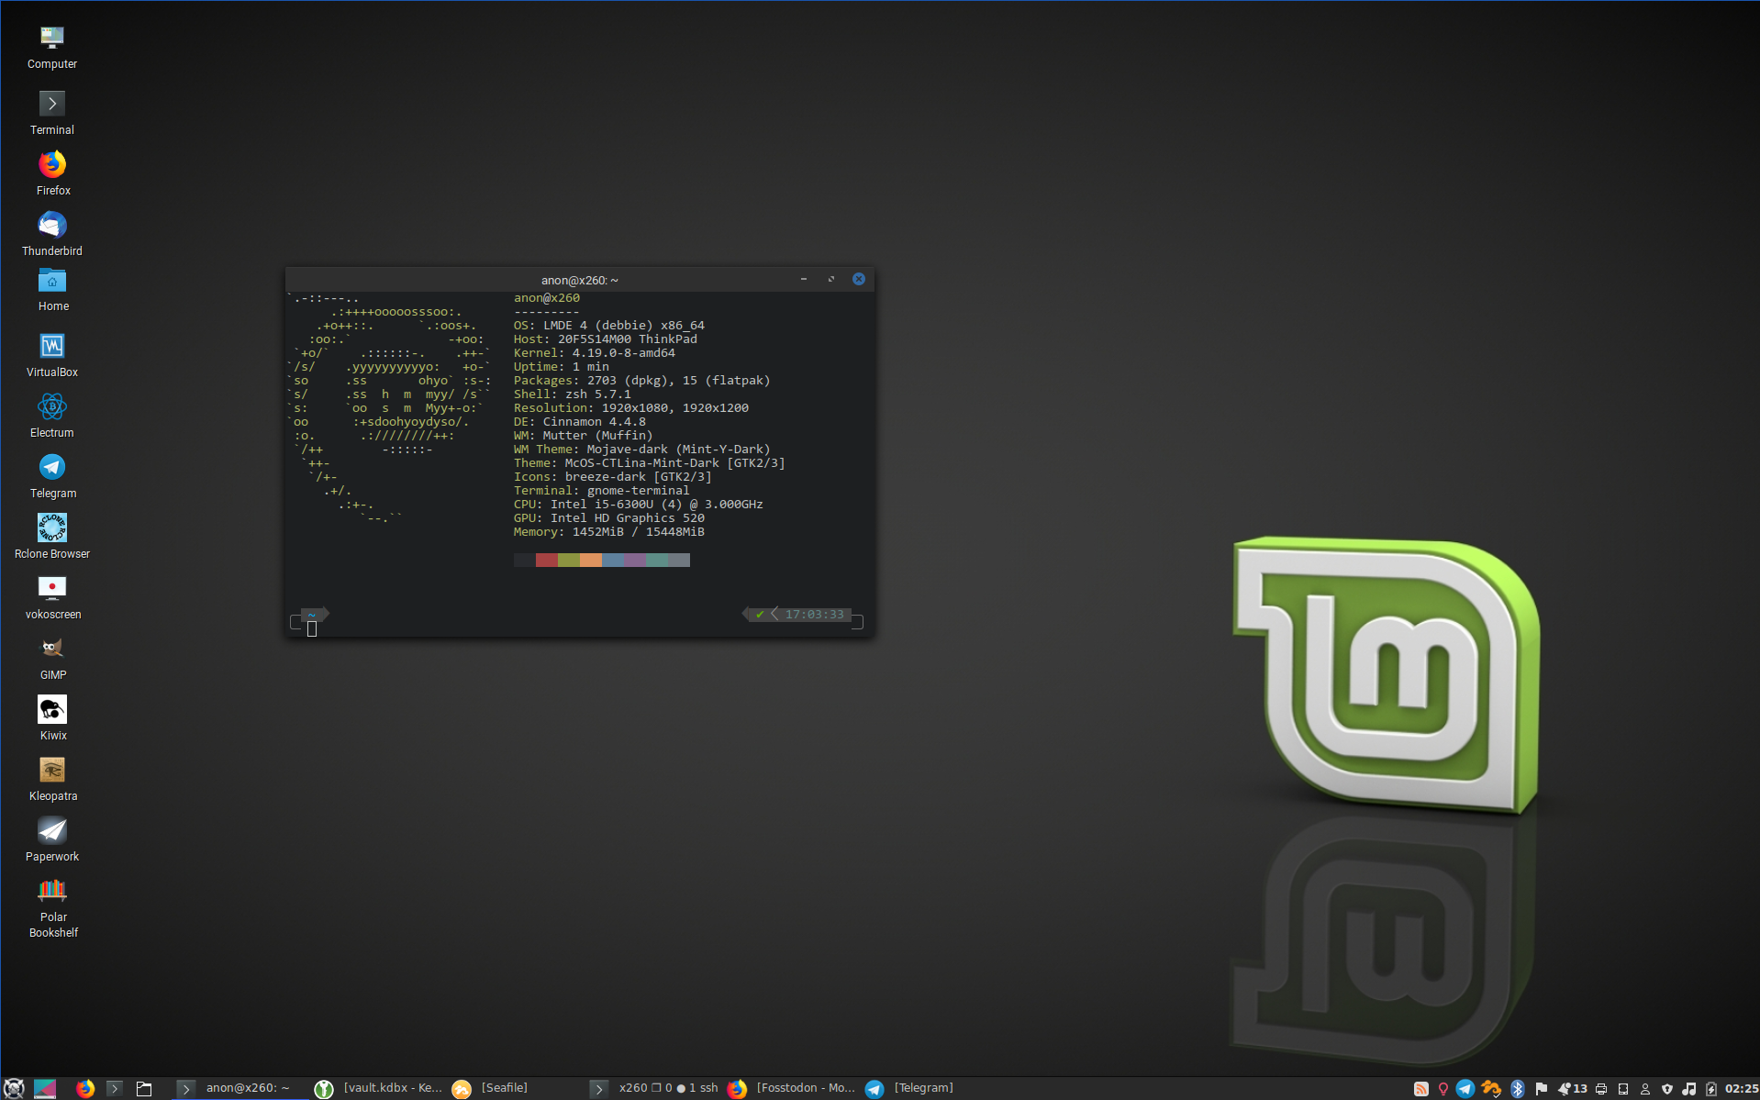Open the sound music-note applet
The height and width of the screenshot is (1100, 1760).
pos(1689,1089)
